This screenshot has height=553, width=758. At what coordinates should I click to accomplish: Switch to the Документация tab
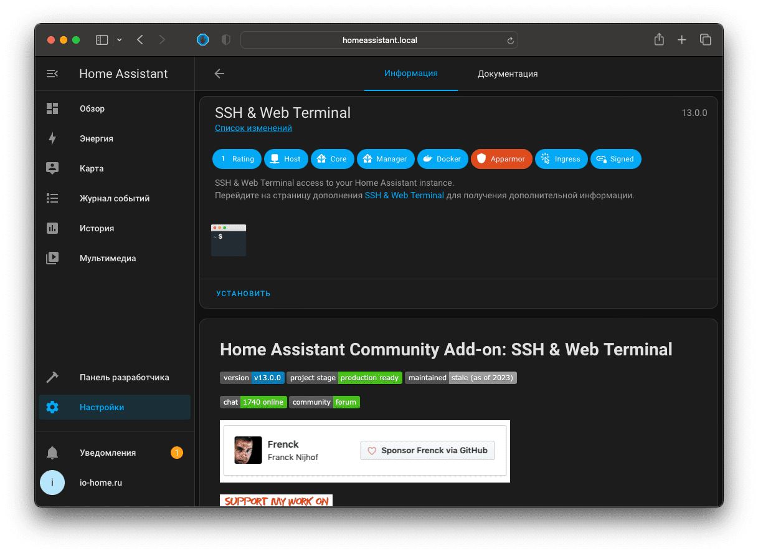[507, 73]
